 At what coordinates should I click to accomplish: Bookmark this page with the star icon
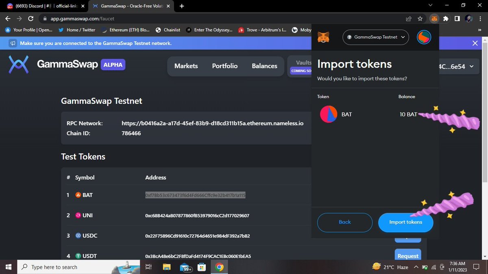pyautogui.click(x=420, y=19)
